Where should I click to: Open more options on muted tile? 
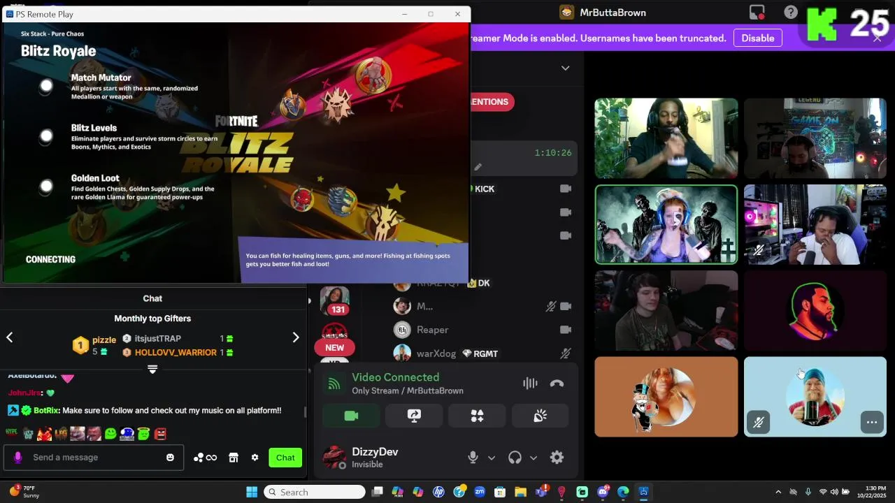click(x=872, y=422)
